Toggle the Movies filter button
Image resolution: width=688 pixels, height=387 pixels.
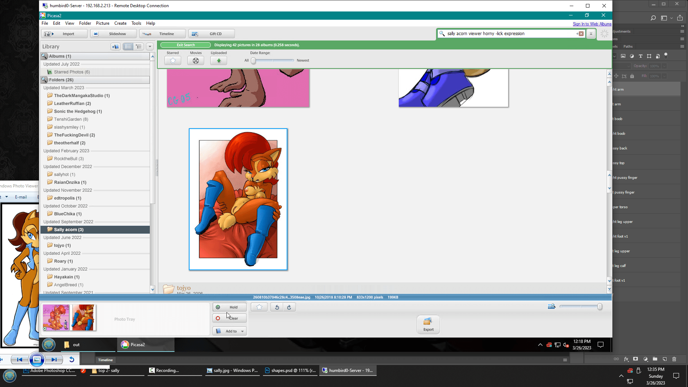tap(196, 61)
